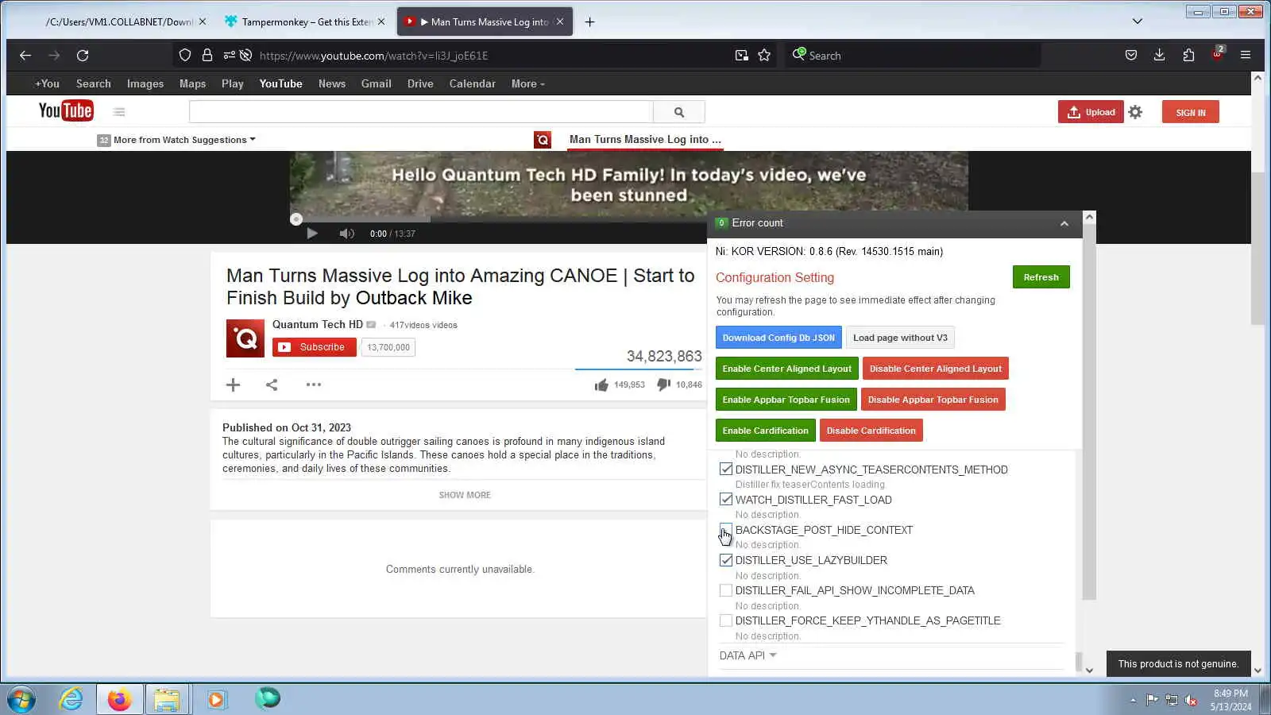Click the site security padlock icon
Viewport: 1271px width, 715px height.
(207, 56)
